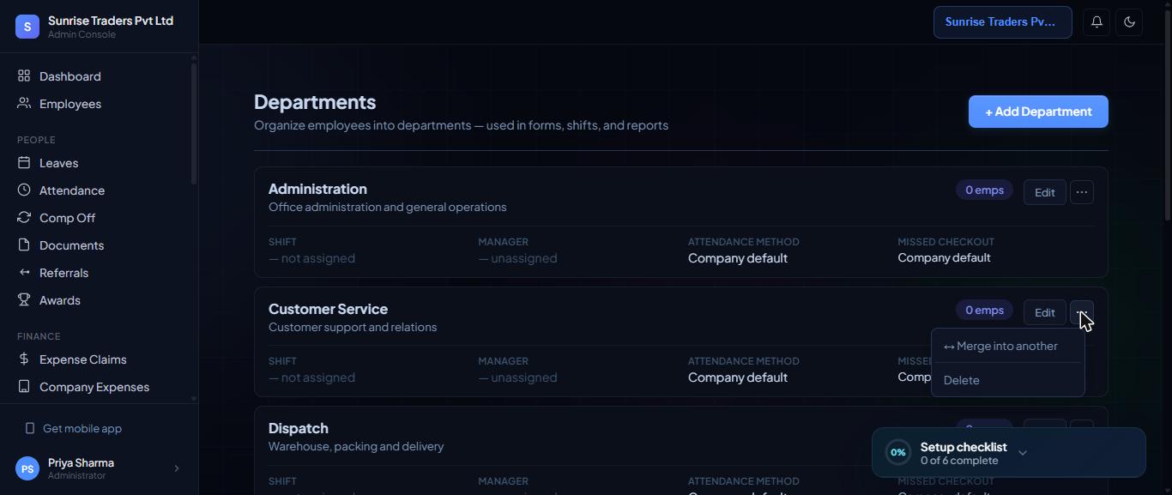Click the Expense Claims dollar icon

coord(24,359)
